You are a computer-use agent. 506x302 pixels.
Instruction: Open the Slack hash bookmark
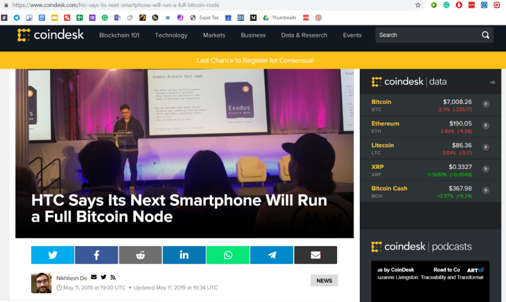click(4, 18)
